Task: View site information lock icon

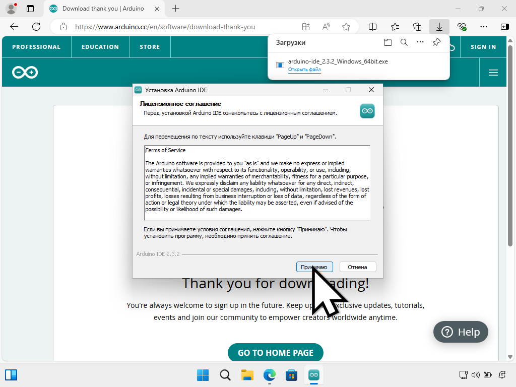Action: click(63, 27)
